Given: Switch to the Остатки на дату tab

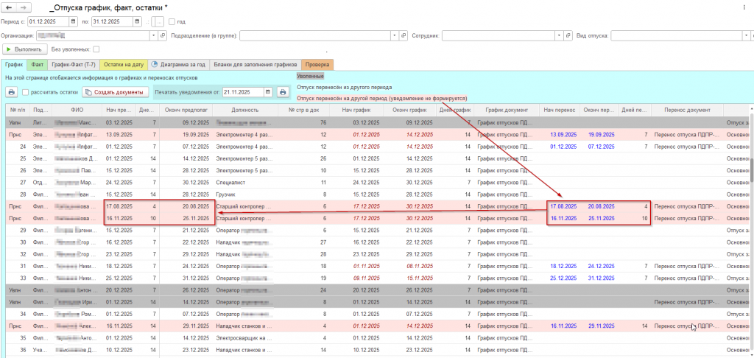Looking at the screenshot, I should [124, 64].
